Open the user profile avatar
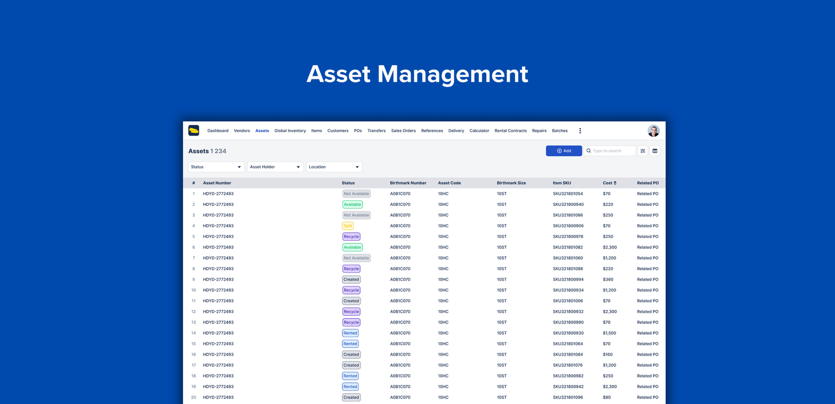Screen dimensions: 835x404 coord(653,131)
